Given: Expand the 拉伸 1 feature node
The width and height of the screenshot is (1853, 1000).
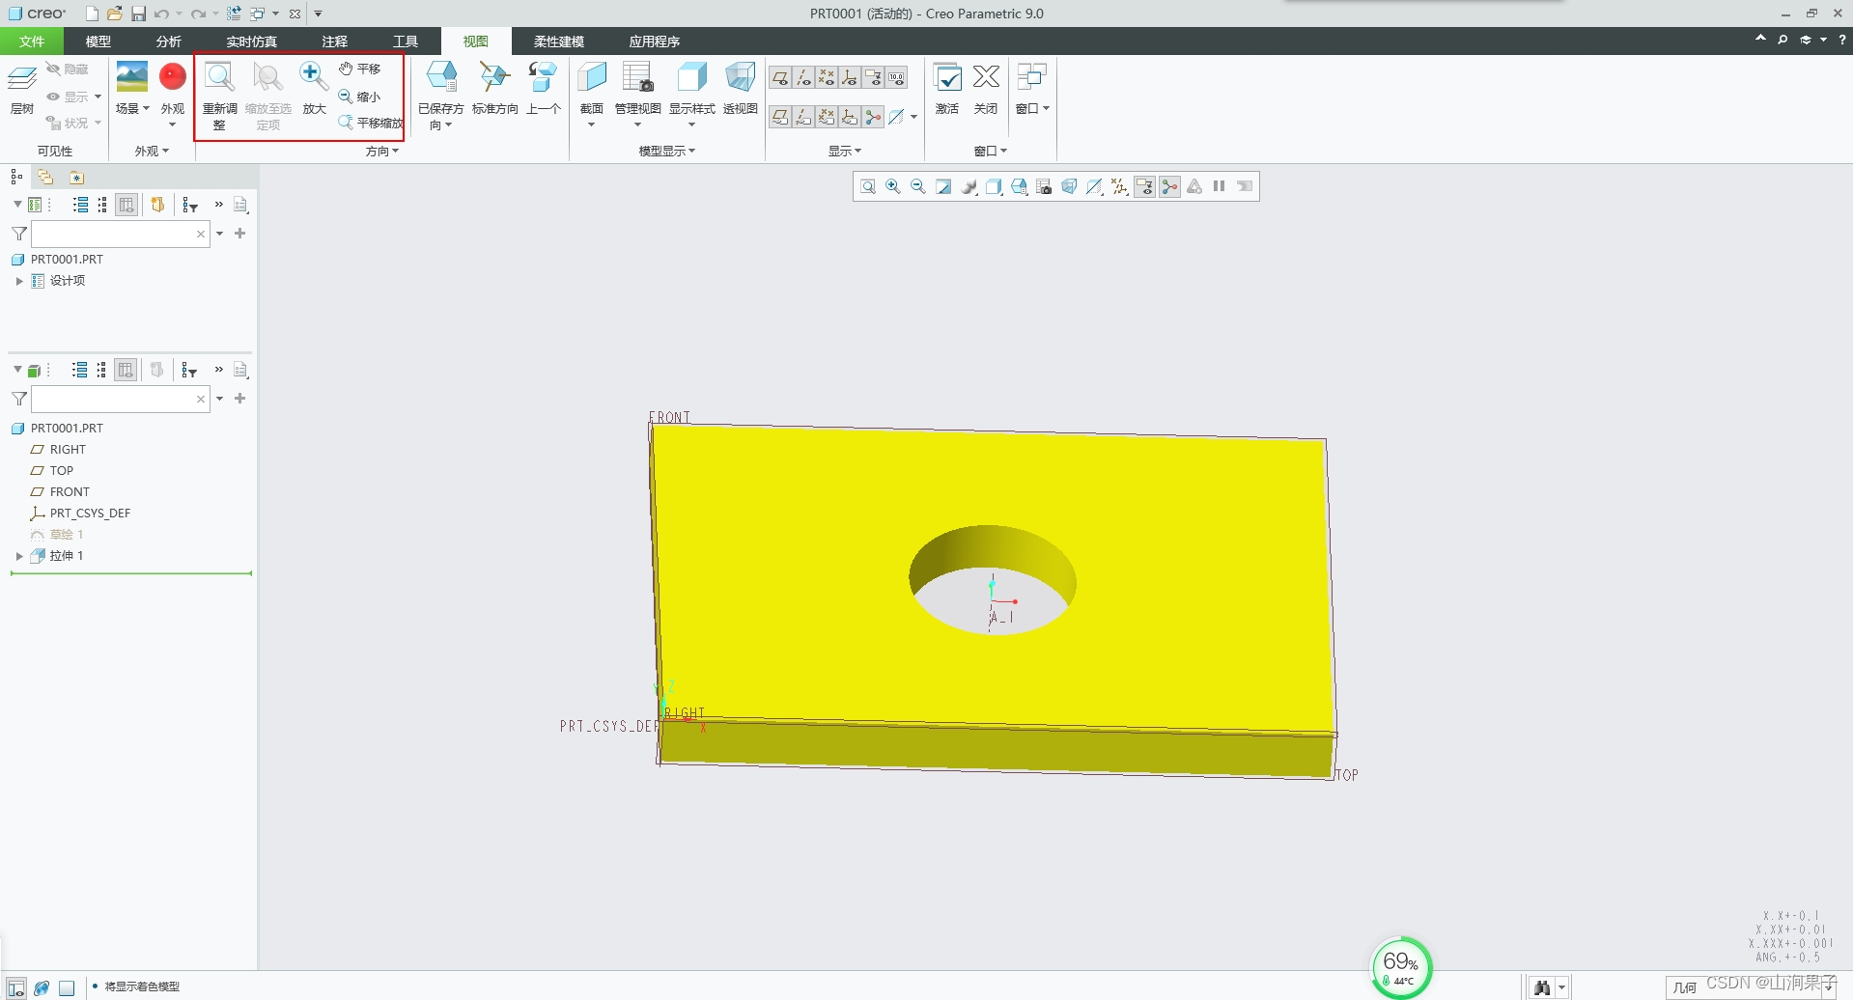Looking at the screenshot, I should tap(19, 555).
